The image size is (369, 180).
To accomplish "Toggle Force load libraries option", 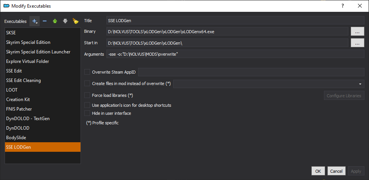I will tap(87, 95).
